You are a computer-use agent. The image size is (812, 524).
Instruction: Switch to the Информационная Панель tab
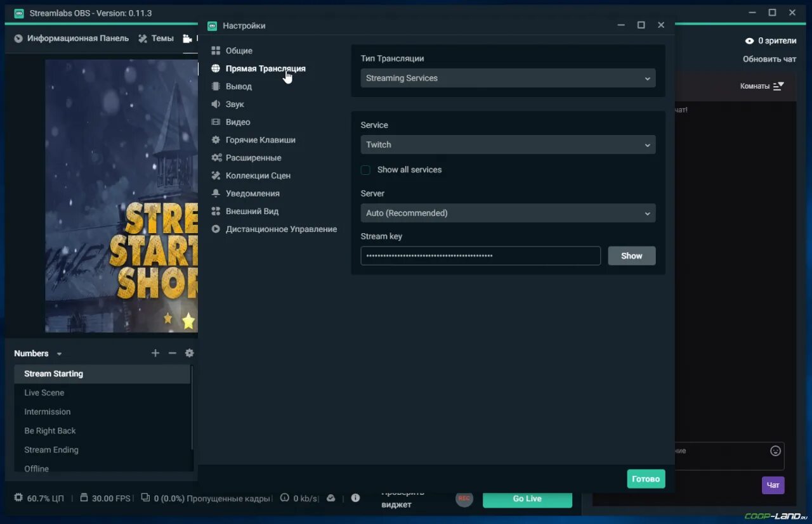(x=71, y=38)
